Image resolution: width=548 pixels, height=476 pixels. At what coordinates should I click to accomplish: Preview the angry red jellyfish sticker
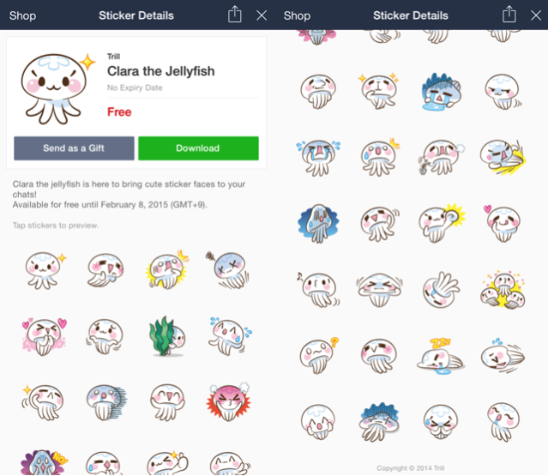(x=229, y=401)
